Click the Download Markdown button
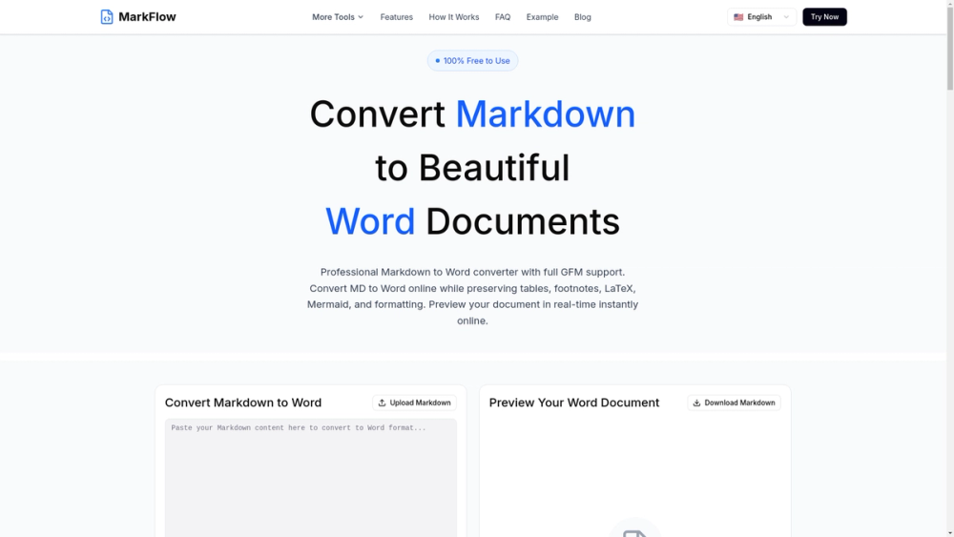The image size is (954, 537). [x=734, y=403]
